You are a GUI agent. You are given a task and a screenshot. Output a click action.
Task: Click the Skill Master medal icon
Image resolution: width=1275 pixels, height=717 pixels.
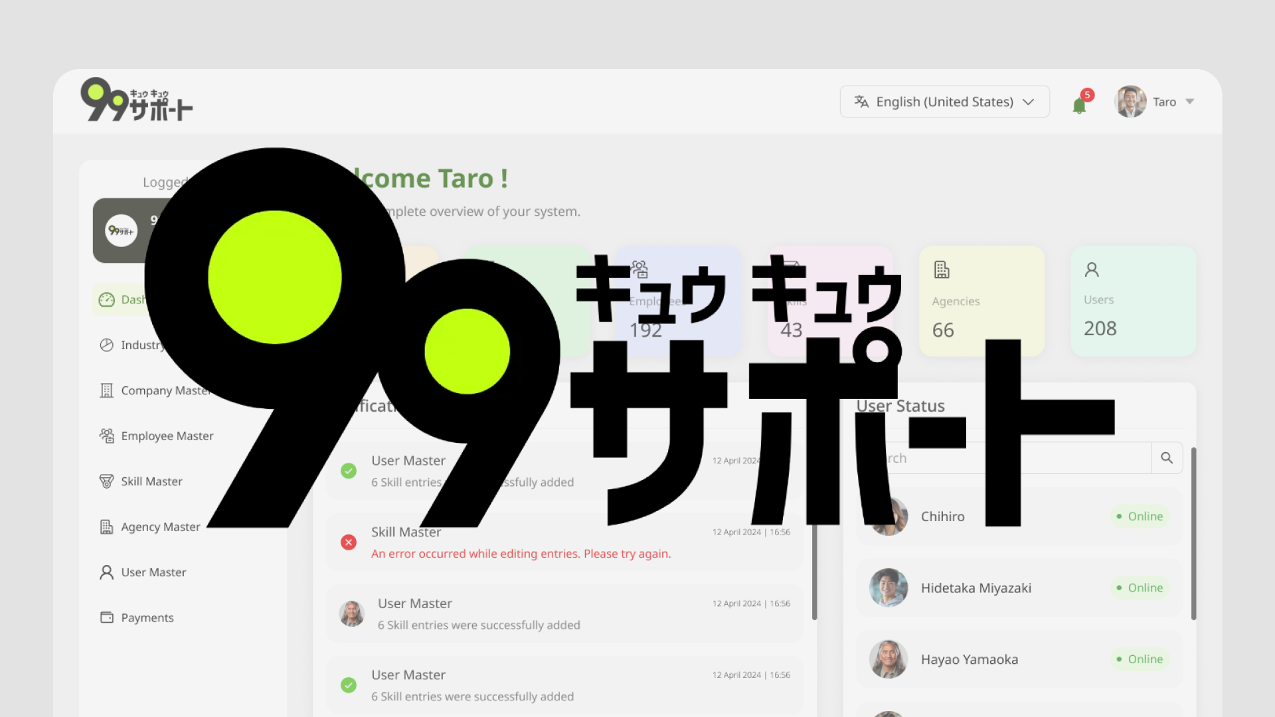106,481
